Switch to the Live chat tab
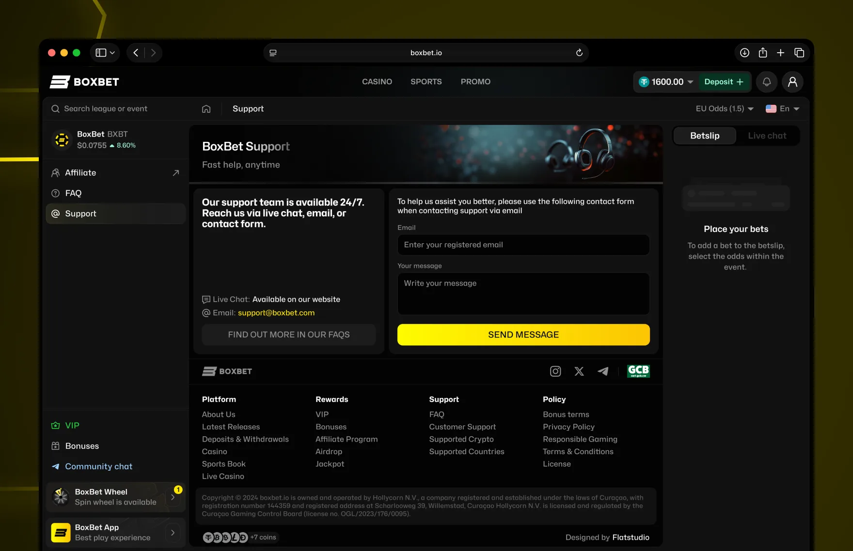The image size is (853, 551). coord(767,136)
